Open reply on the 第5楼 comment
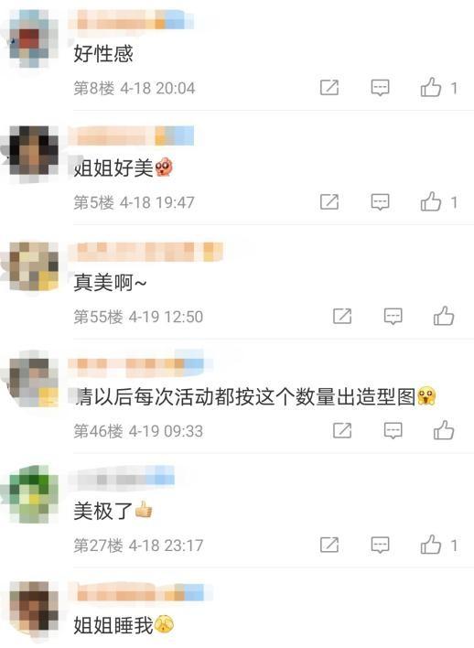This screenshot has width=474, height=648. (380, 202)
